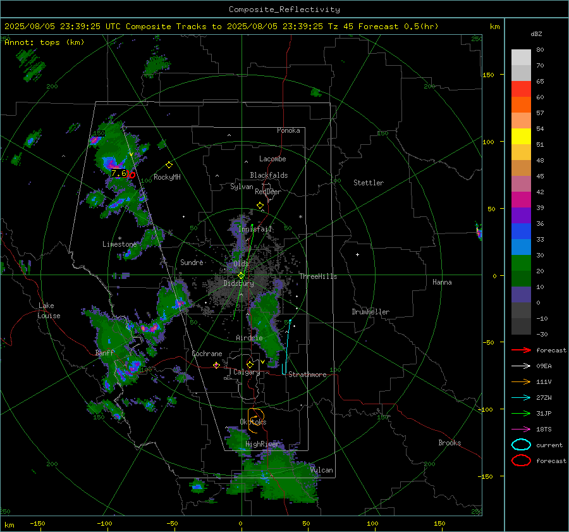Click the Ponoka city label

click(288, 130)
